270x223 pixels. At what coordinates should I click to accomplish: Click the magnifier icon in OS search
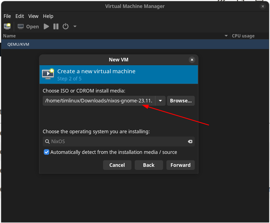point(47,142)
